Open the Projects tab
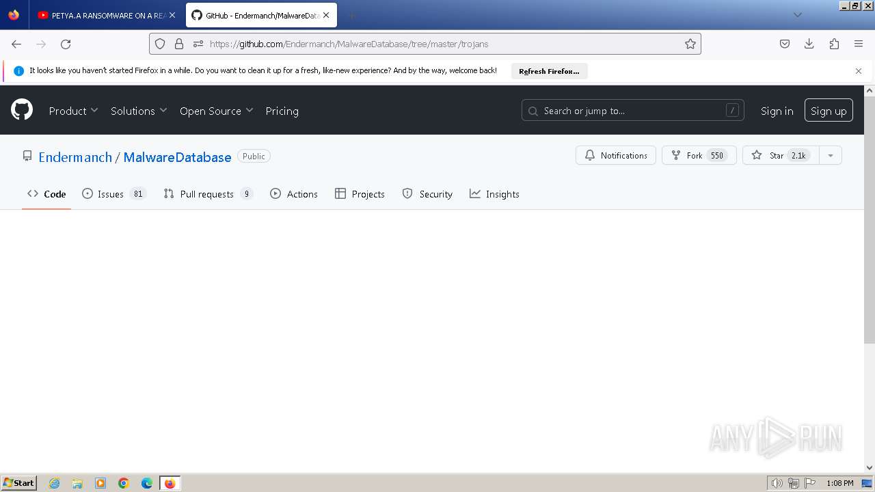Image resolution: width=875 pixels, height=492 pixels. (360, 194)
